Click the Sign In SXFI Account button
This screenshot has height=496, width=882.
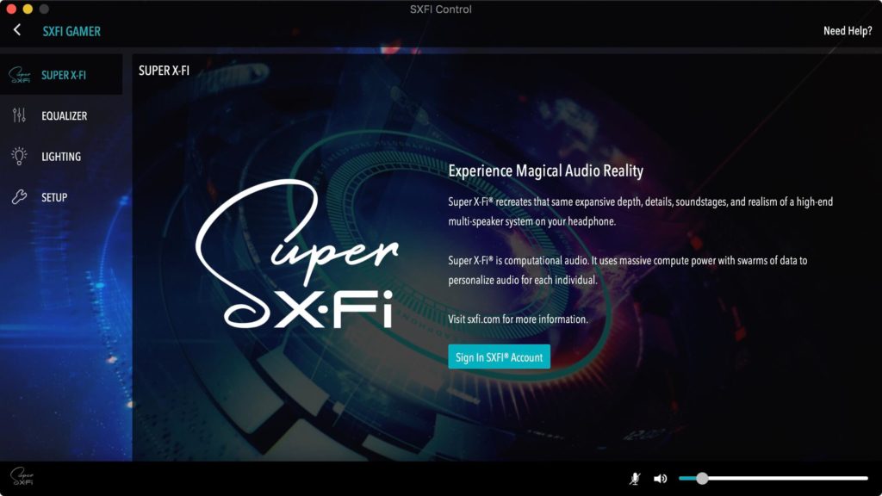pyautogui.click(x=500, y=356)
